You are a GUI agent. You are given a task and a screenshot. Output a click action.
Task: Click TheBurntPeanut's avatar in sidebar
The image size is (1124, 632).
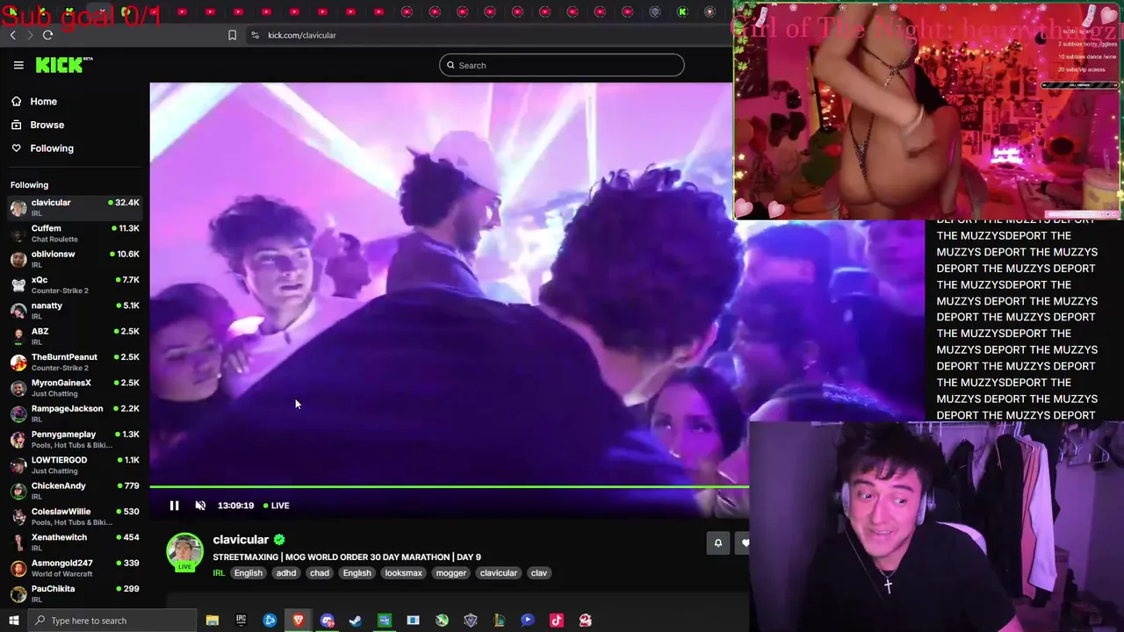18,362
